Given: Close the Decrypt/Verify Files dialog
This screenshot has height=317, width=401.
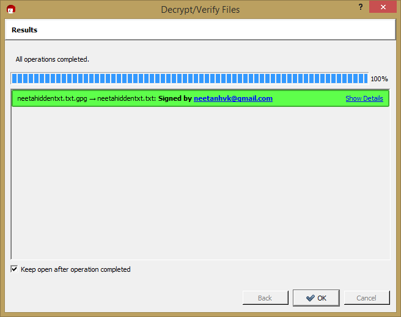Looking at the screenshot, I should point(383,7).
